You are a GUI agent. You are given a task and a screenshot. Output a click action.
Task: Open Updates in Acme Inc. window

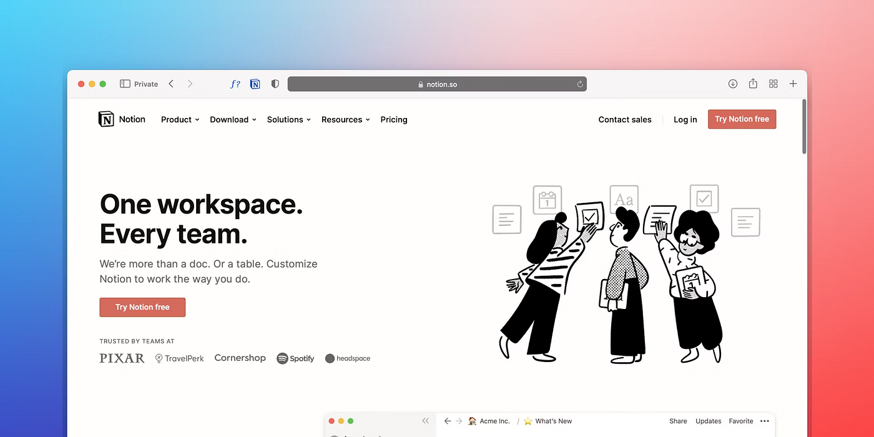click(709, 421)
